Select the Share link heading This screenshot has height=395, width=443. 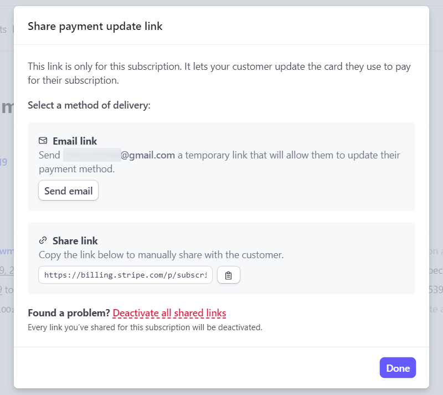[75, 240]
